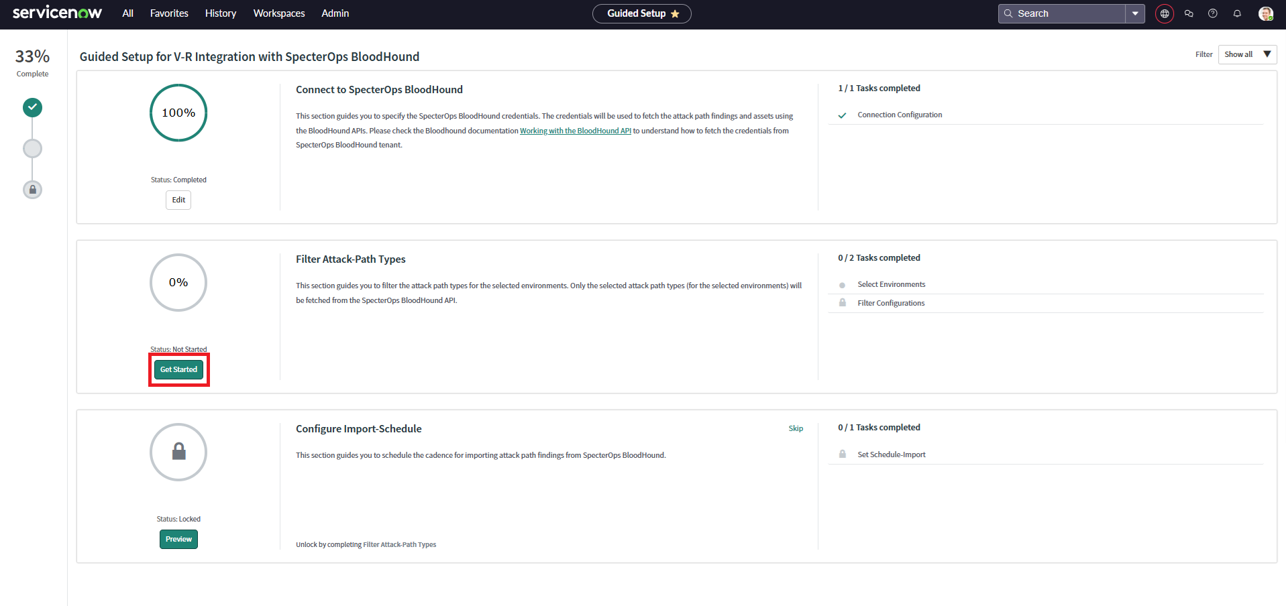The width and height of the screenshot is (1286, 606).
Task: Click the Status: Completed label
Action: (178, 180)
